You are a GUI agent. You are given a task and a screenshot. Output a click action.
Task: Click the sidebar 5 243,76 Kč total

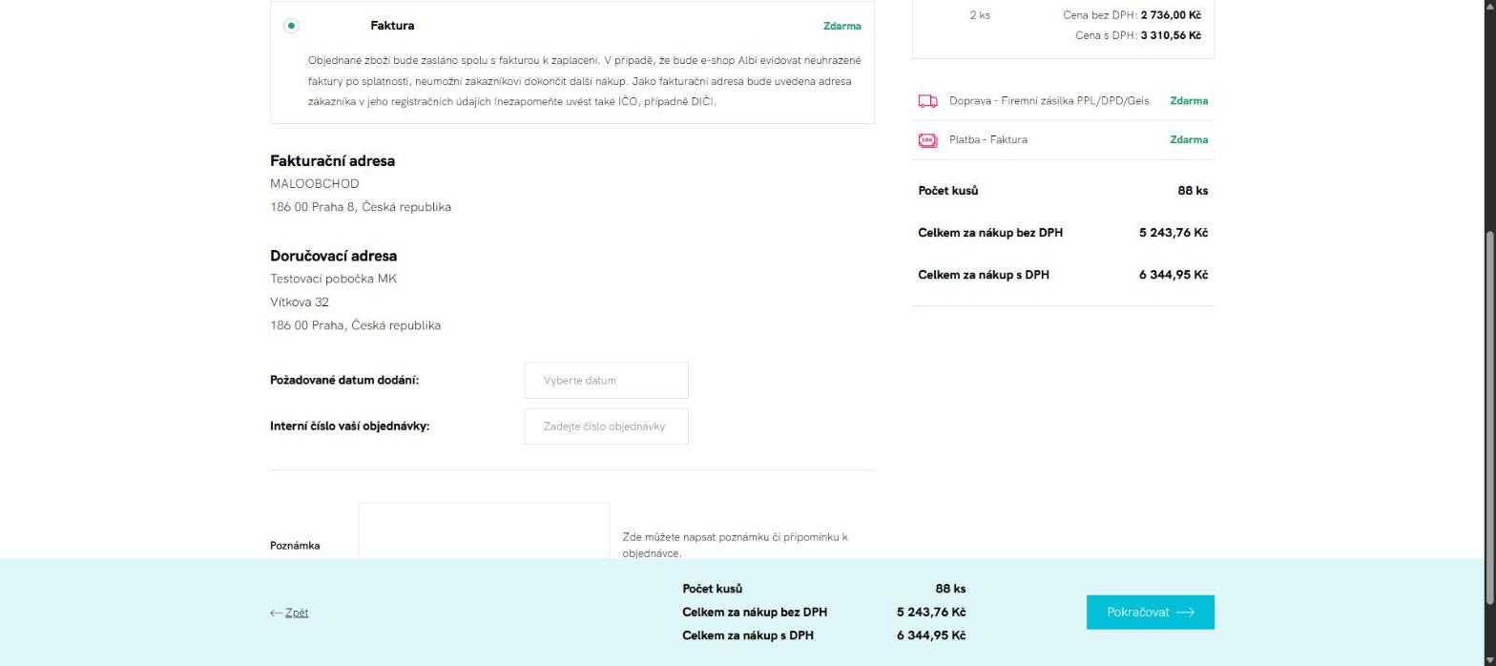pos(1173,233)
